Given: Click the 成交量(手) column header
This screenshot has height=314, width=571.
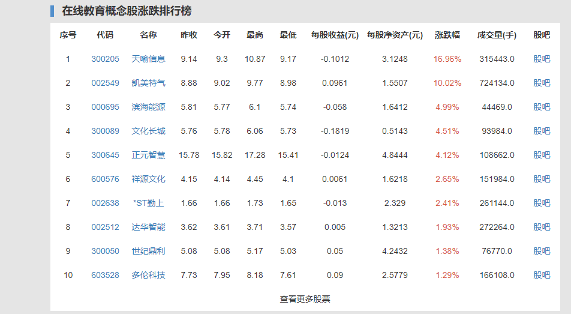Looking at the screenshot, I should pos(497,35).
